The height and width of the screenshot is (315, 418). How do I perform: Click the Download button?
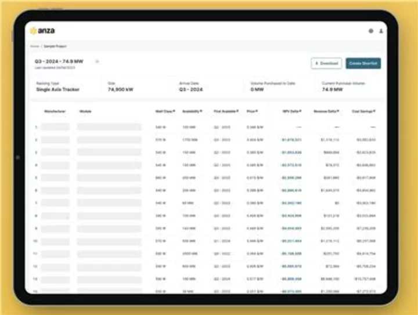coord(326,63)
